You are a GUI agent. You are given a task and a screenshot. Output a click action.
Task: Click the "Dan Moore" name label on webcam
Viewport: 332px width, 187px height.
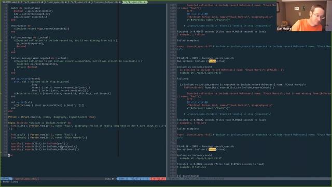[x=284, y=29]
